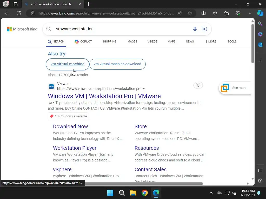The image size is (266, 199).
Task: Click the Edge icon in the taskbar
Action: (156, 193)
